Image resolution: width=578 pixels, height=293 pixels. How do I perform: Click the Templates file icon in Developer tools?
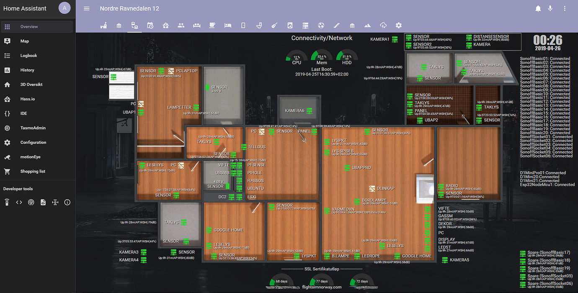coord(43,202)
